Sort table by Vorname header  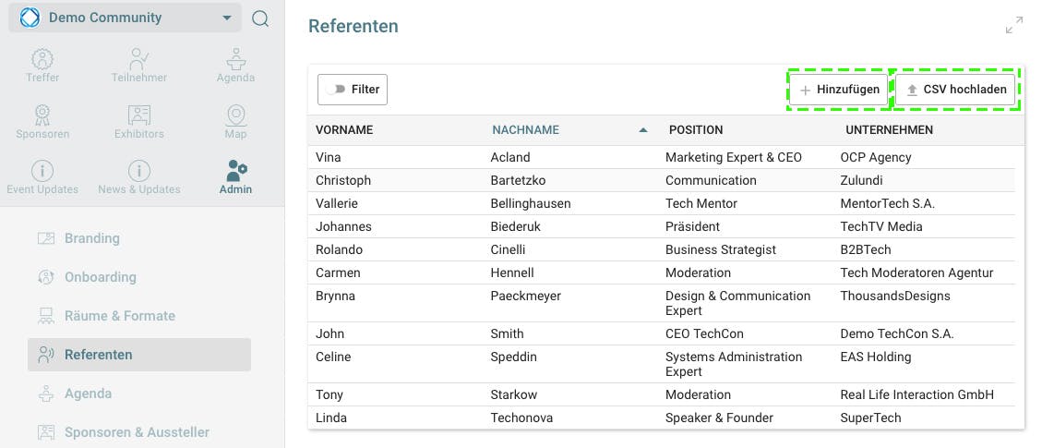[344, 130]
